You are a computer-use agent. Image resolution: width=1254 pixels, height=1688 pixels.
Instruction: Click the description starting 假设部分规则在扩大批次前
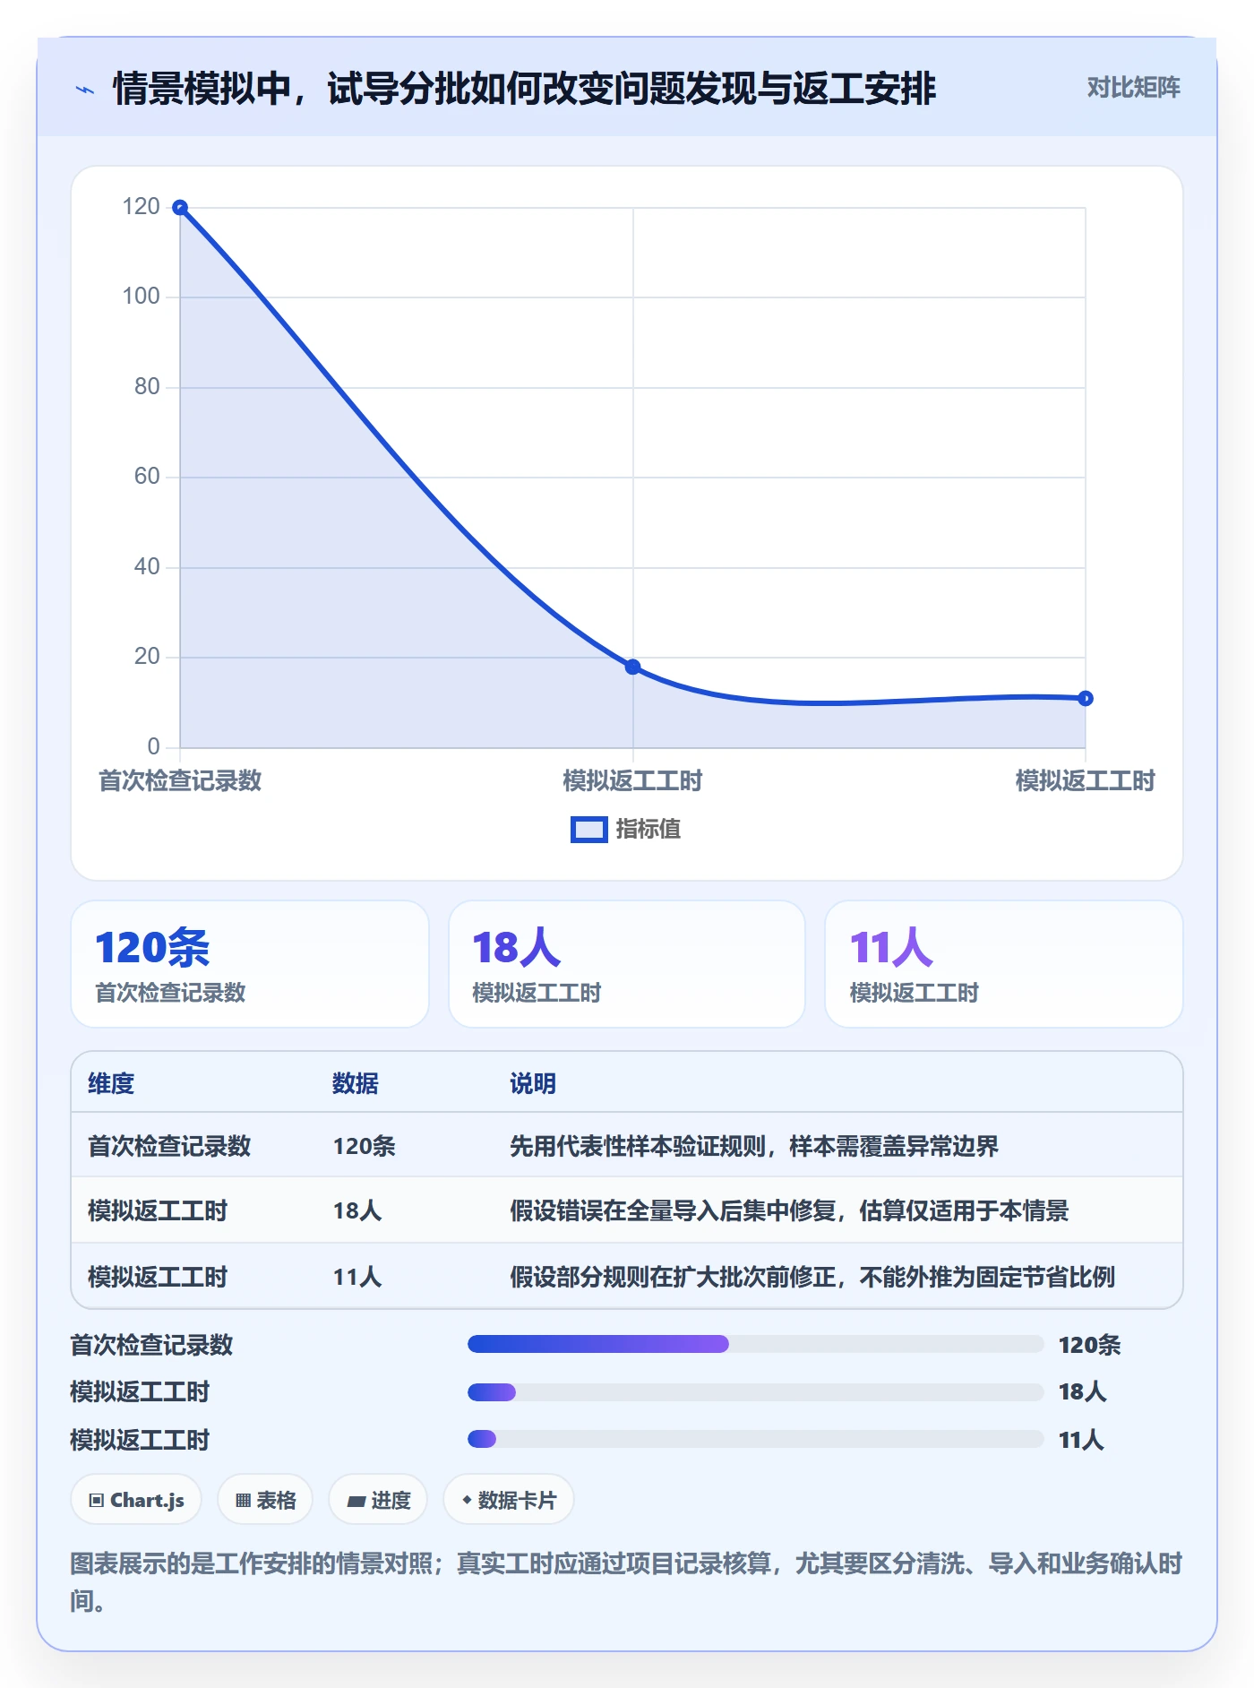coord(812,1278)
